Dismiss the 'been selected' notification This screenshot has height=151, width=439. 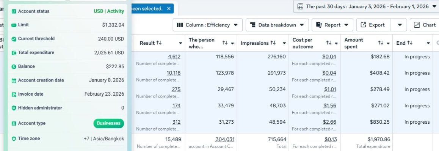point(169,9)
